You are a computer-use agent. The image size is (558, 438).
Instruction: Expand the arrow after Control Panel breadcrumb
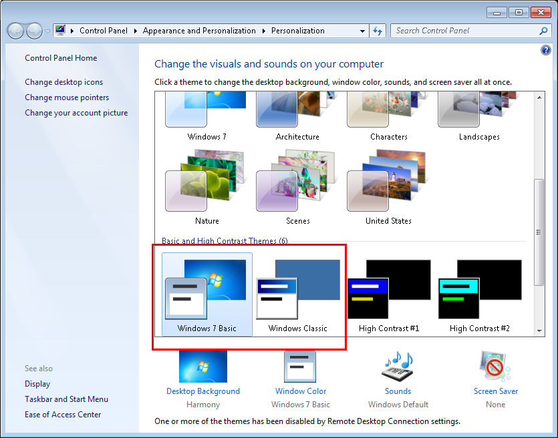tap(135, 31)
